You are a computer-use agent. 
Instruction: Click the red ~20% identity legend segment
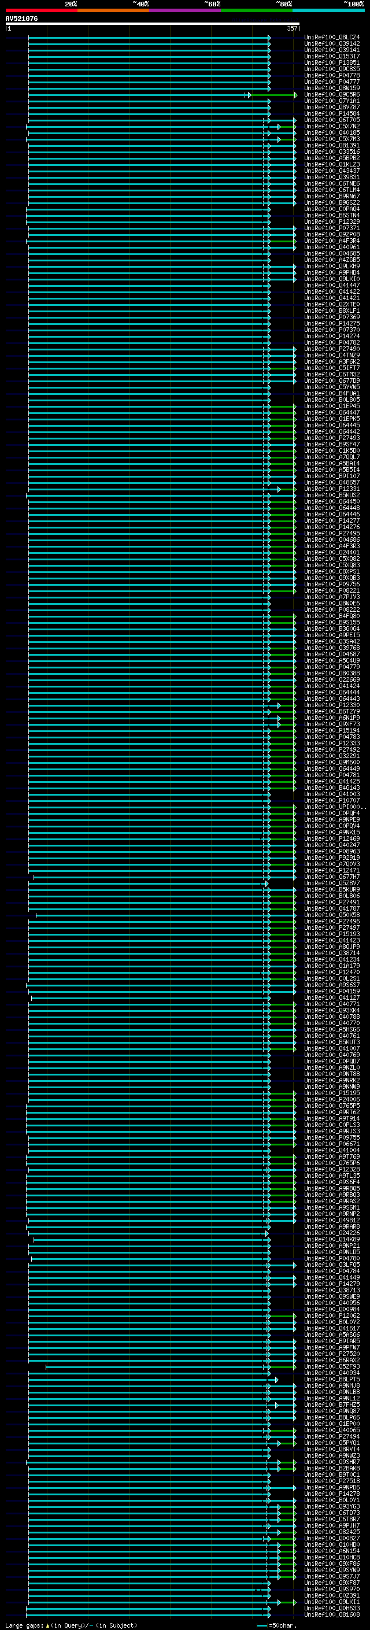tap(41, 10)
